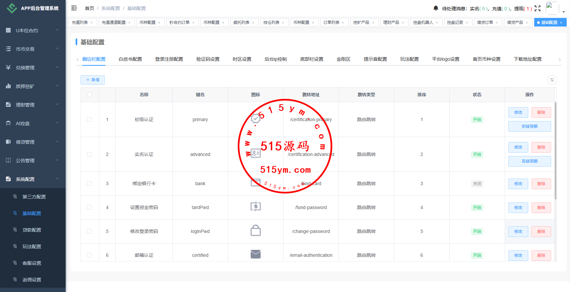Switch to the 白皮书配置 tab
Image resolution: width=570 pixels, height=292 pixels.
coord(130,59)
